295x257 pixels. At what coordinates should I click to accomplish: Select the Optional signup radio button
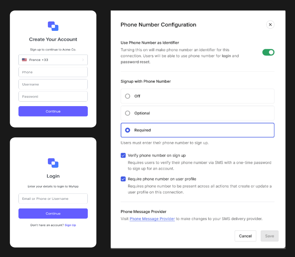[x=128, y=113]
